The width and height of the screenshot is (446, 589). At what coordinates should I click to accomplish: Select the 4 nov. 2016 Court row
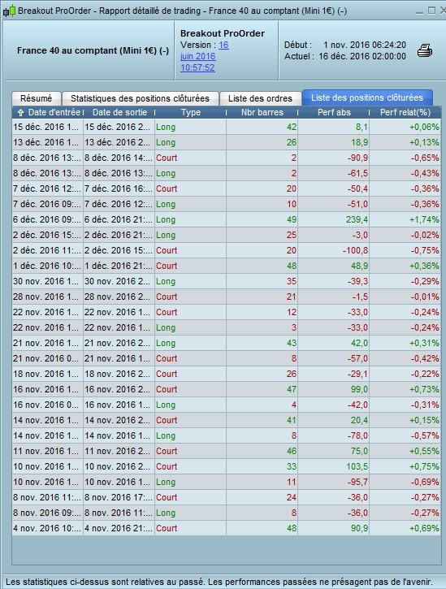226,528
